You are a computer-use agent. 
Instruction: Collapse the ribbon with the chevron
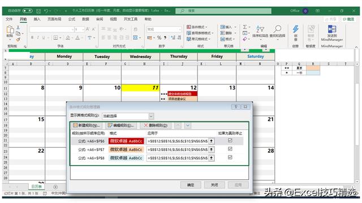pos(356,47)
